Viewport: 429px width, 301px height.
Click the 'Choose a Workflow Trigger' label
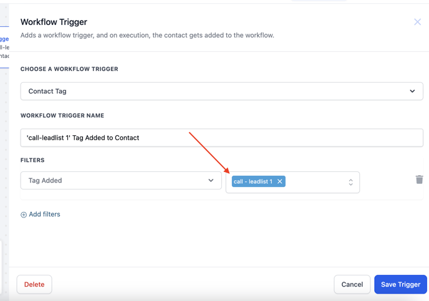69,69
